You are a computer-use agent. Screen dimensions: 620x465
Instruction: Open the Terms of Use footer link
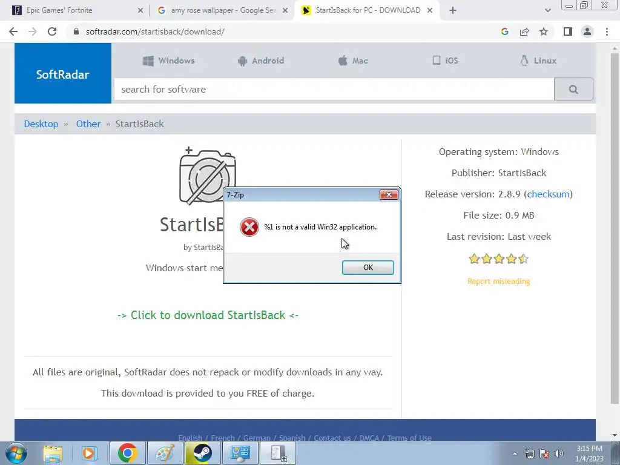[x=409, y=438]
